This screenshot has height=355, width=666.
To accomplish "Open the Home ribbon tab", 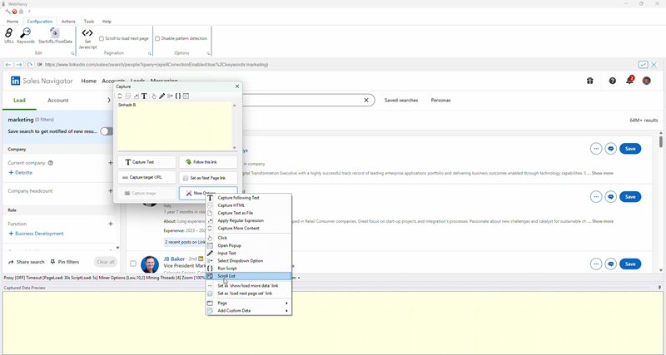I will click(x=12, y=22).
